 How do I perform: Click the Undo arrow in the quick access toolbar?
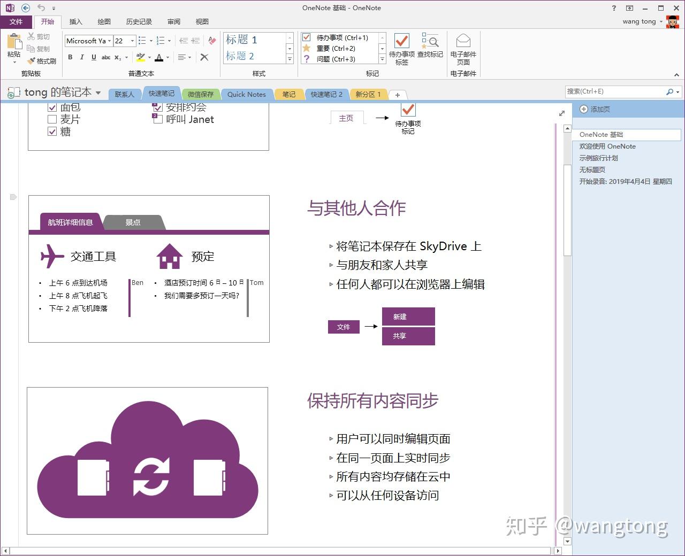(x=42, y=8)
